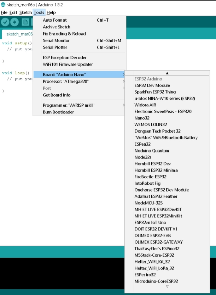Choose Auto Format from Tools menu

click(55, 20)
